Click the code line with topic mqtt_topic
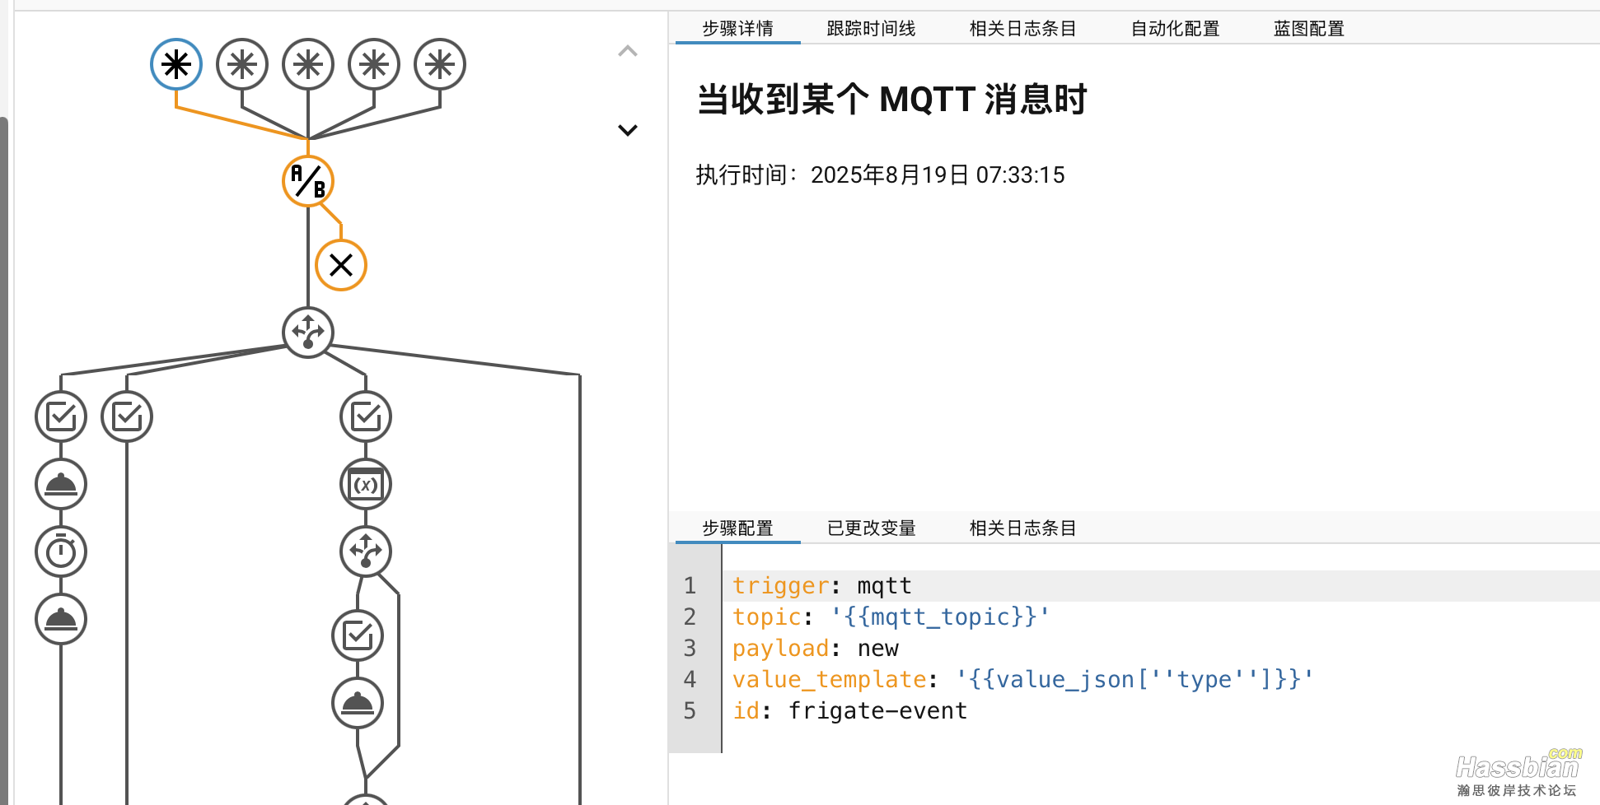Viewport: 1600px width, 805px height. click(x=891, y=617)
